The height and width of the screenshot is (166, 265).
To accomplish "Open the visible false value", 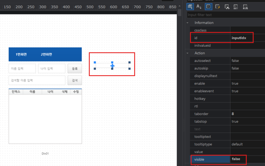I will [236, 159].
